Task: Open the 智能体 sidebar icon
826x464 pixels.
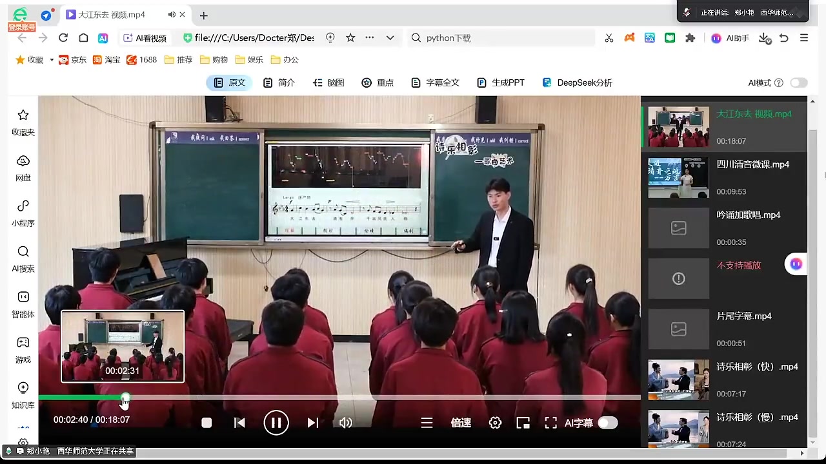Action: (x=23, y=305)
